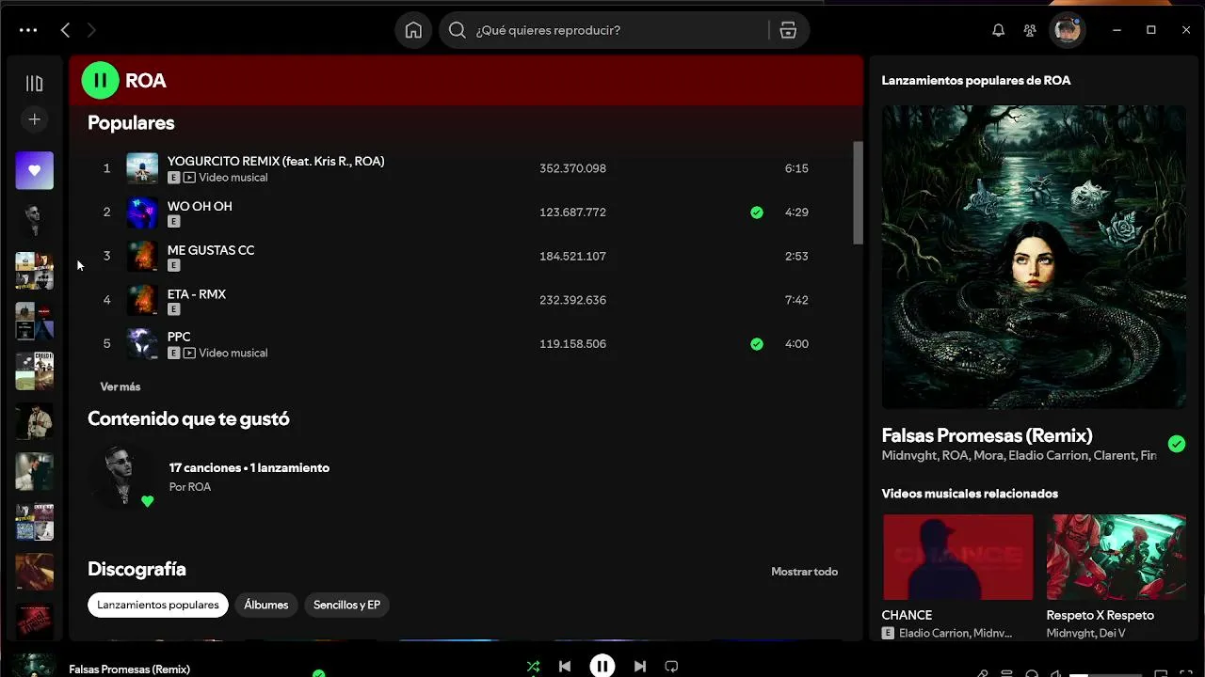This screenshot has height=677, width=1205.
Task: Click the video icon under YOGURCITO REMIX
Action: click(189, 178)
